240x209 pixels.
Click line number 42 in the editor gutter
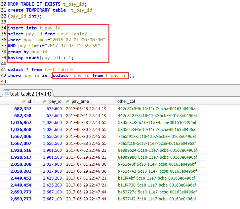[3, 76]
